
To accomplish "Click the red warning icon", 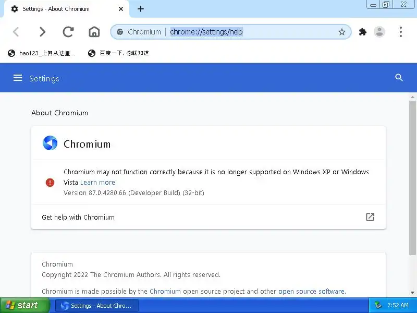I will coord(50,183).
